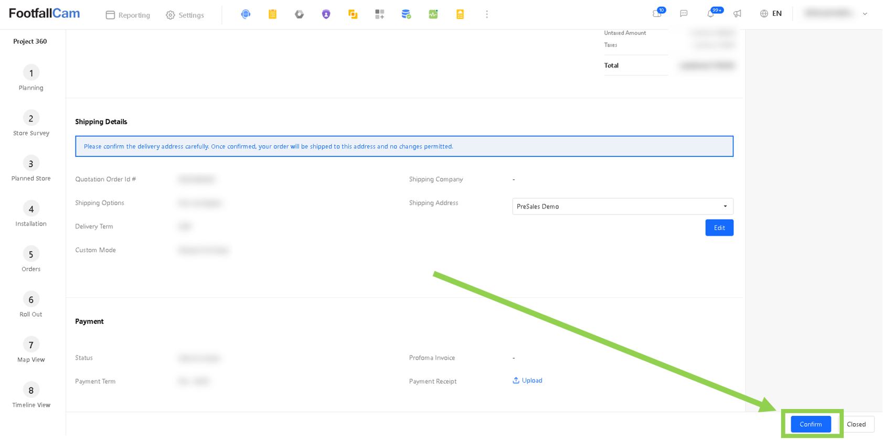The width and height of the screenshot is (883, 440).
Task: Click the Delivery Term label
Action: 94,227
